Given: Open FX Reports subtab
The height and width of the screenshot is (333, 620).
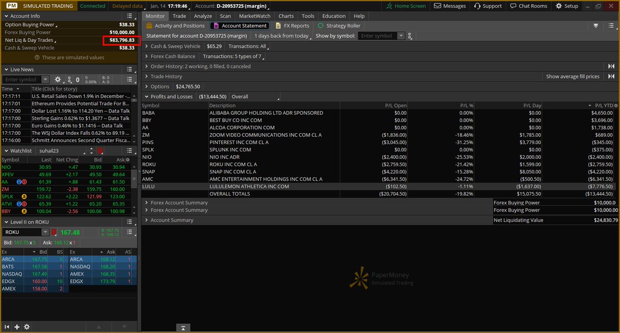Looking at the screenshot, I should tap(292, 26).
